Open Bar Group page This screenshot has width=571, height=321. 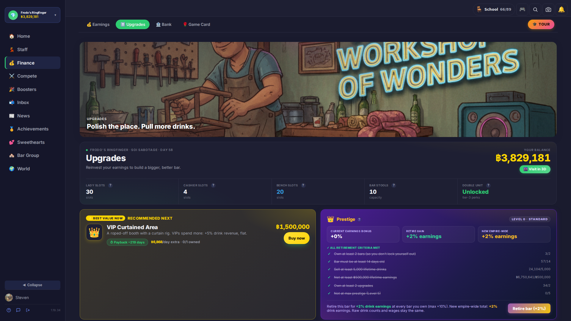(x=32, y=155)
